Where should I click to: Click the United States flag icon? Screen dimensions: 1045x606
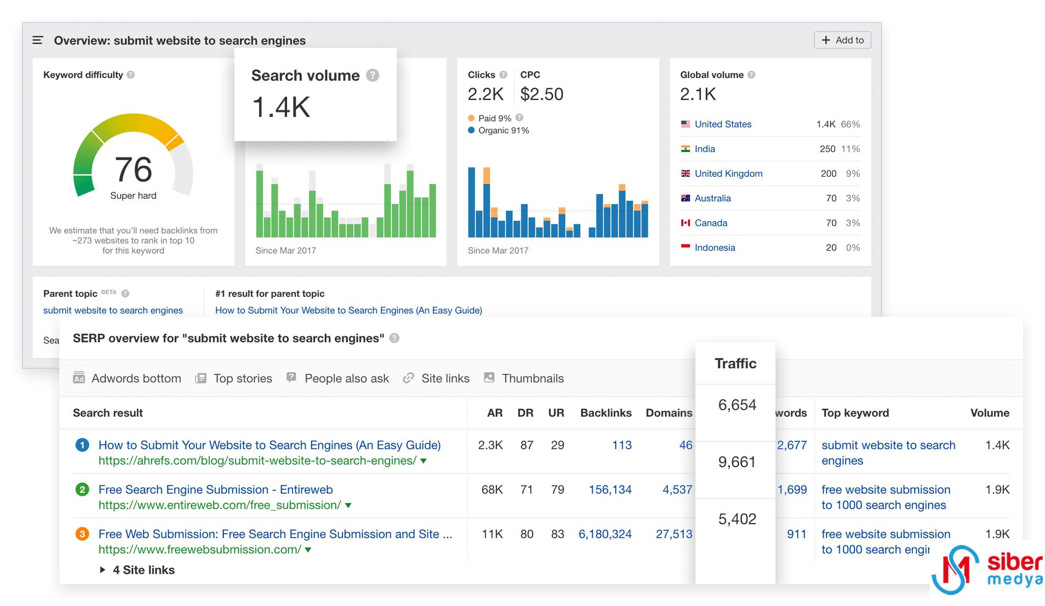click(686, 124)
